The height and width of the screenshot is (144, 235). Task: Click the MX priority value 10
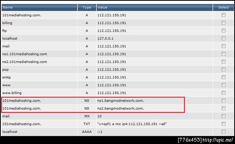tap(99, 116)
